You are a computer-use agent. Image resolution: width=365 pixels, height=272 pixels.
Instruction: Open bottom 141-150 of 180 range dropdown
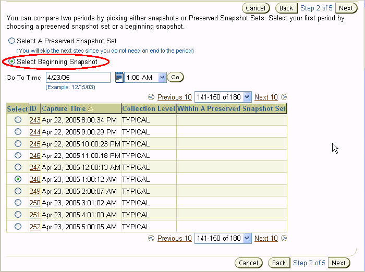click(x=223, y=238)
